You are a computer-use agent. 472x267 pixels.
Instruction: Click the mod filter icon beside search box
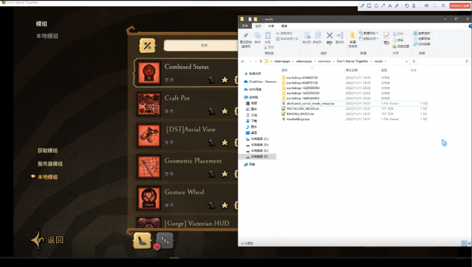pos(147,45)
